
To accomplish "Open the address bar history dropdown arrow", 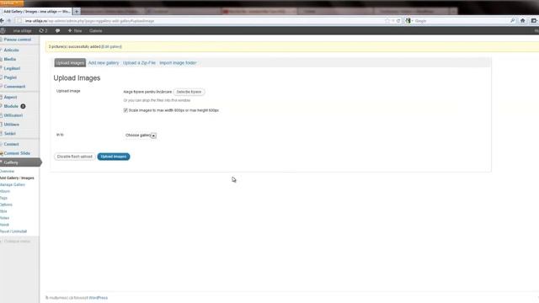I will pyautogui.click(x=393, y=20).
